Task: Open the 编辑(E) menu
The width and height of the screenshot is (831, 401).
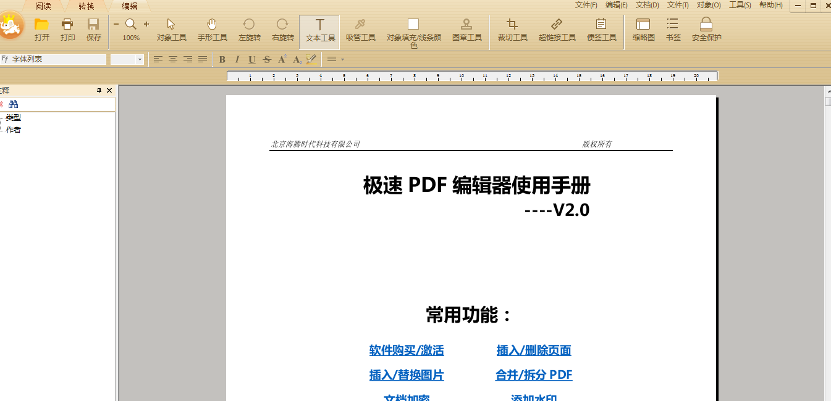Action: 617,5
